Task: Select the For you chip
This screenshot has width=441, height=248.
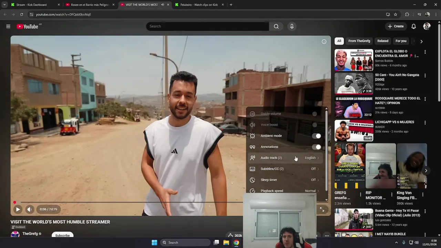Action: (401, 41)
